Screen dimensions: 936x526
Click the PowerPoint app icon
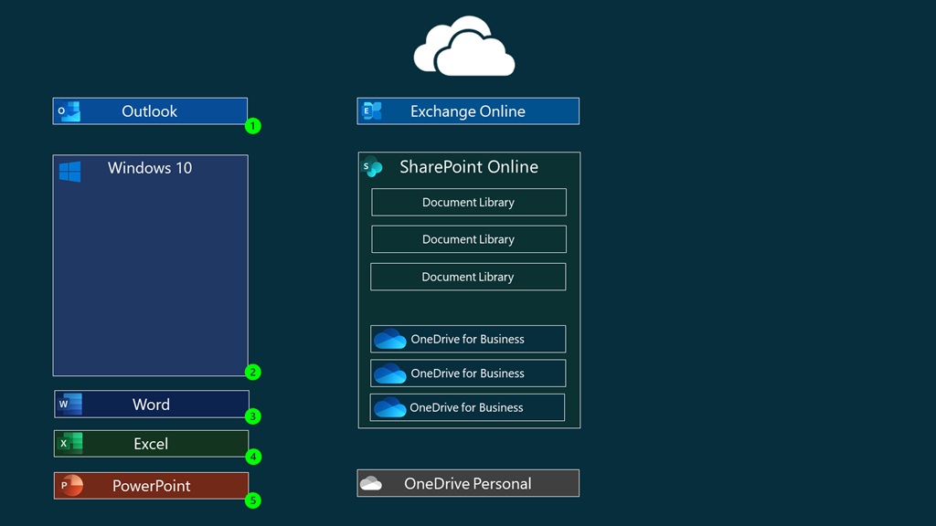[x=71, y=486]
